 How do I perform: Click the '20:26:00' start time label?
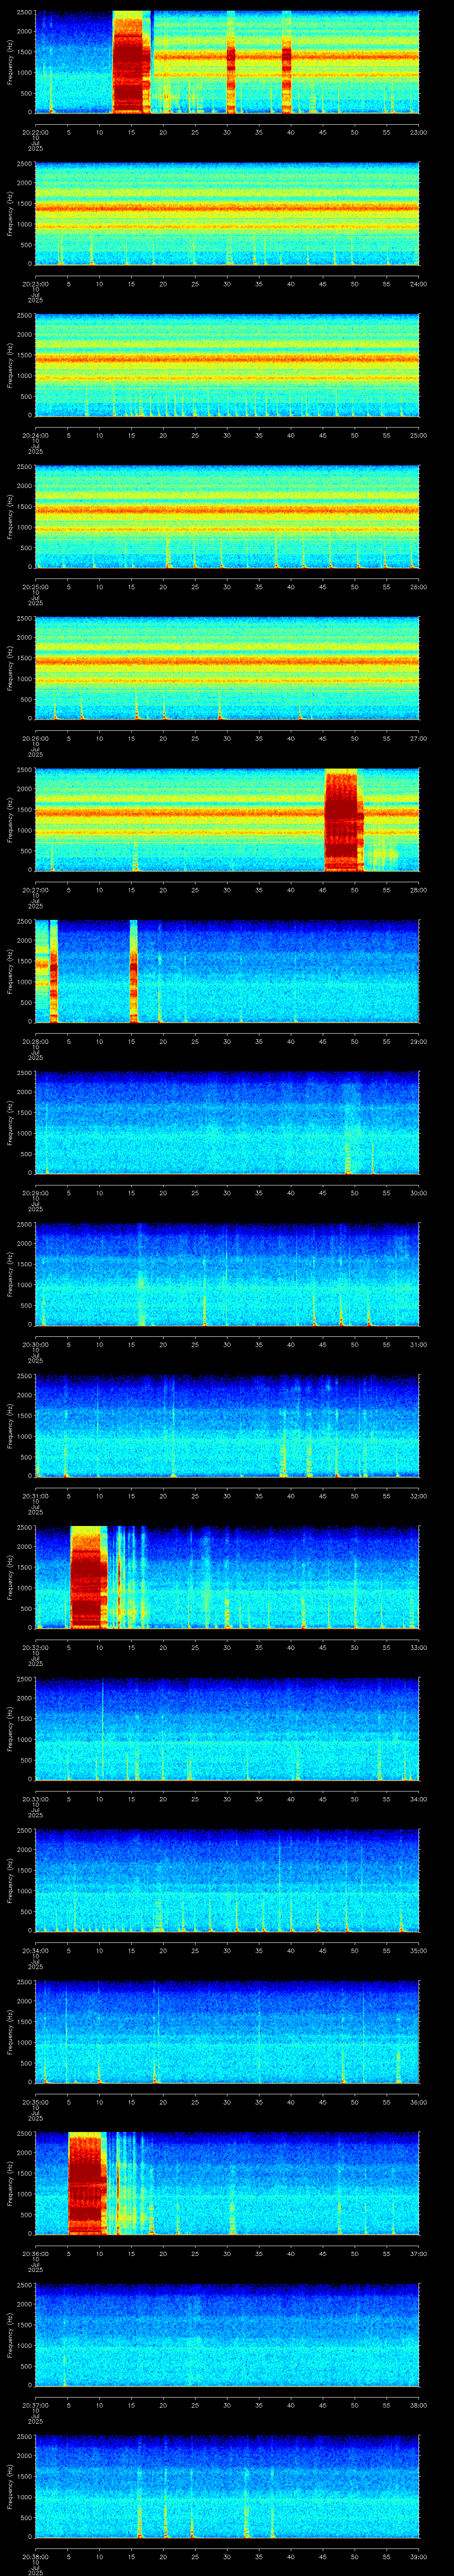(x=35, y=738)
